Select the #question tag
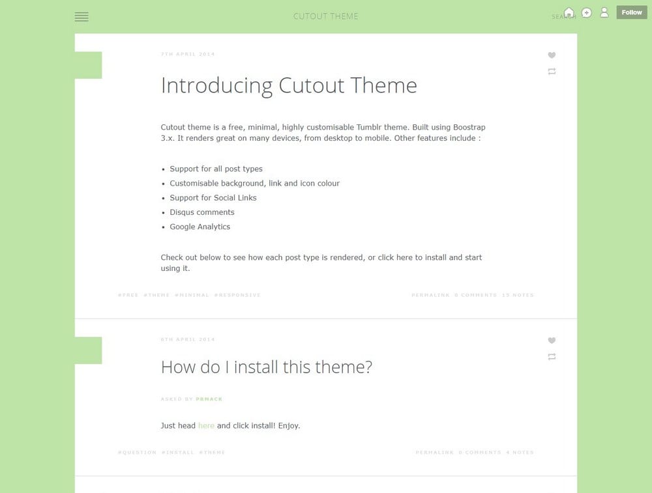Viewport: 652px width, 493px height. tap(137, 453)
